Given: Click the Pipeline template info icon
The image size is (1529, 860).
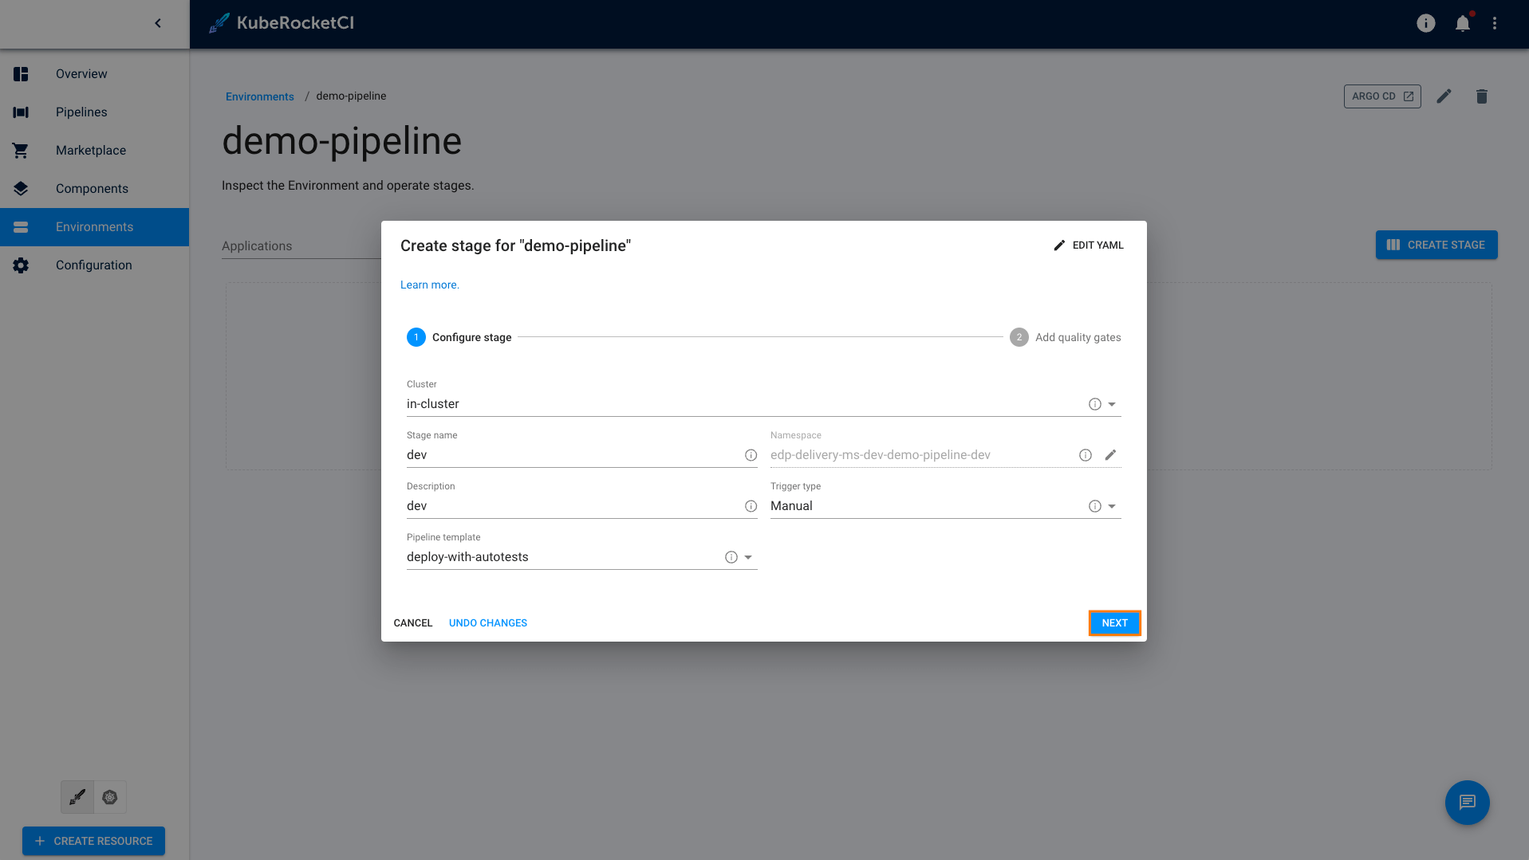Looking at the screenshot, I should point(731,557).
